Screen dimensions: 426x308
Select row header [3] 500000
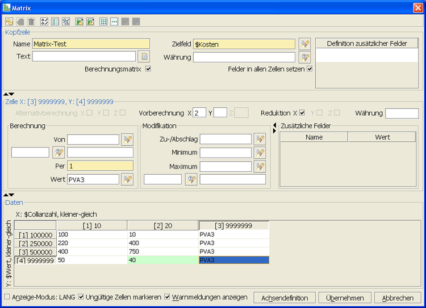pos(35,251)
